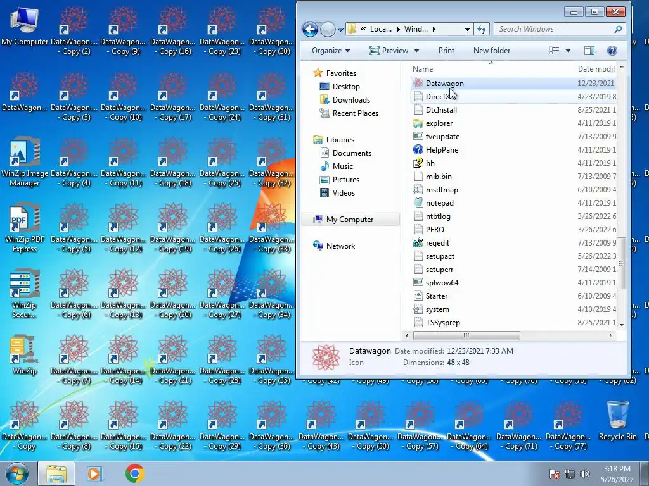Click the horizontal scrollbar thumb in file list
The width and height of the screenshot is (649, 486).
pos(466,335)
